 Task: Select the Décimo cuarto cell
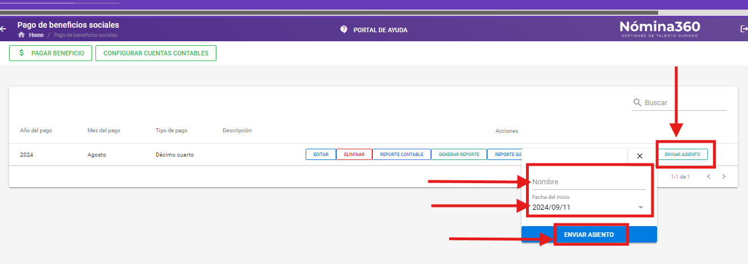[x=175, y=154]
